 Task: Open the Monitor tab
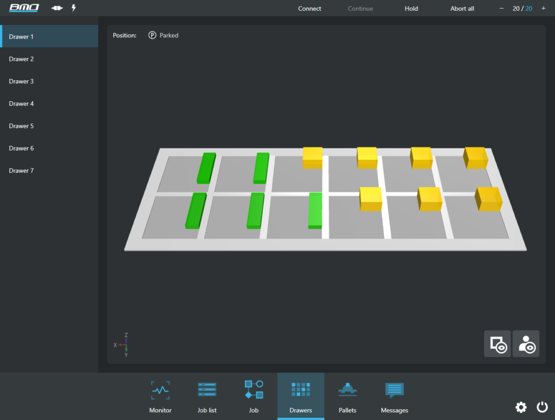[x=160, y=397]
